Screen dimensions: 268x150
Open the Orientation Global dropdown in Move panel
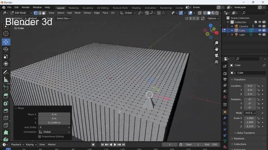click(x=54, y=132)
